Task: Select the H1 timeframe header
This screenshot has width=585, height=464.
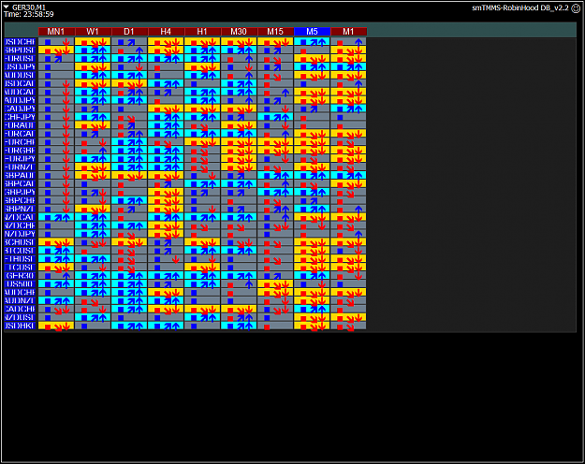Action: pos(202,32)
